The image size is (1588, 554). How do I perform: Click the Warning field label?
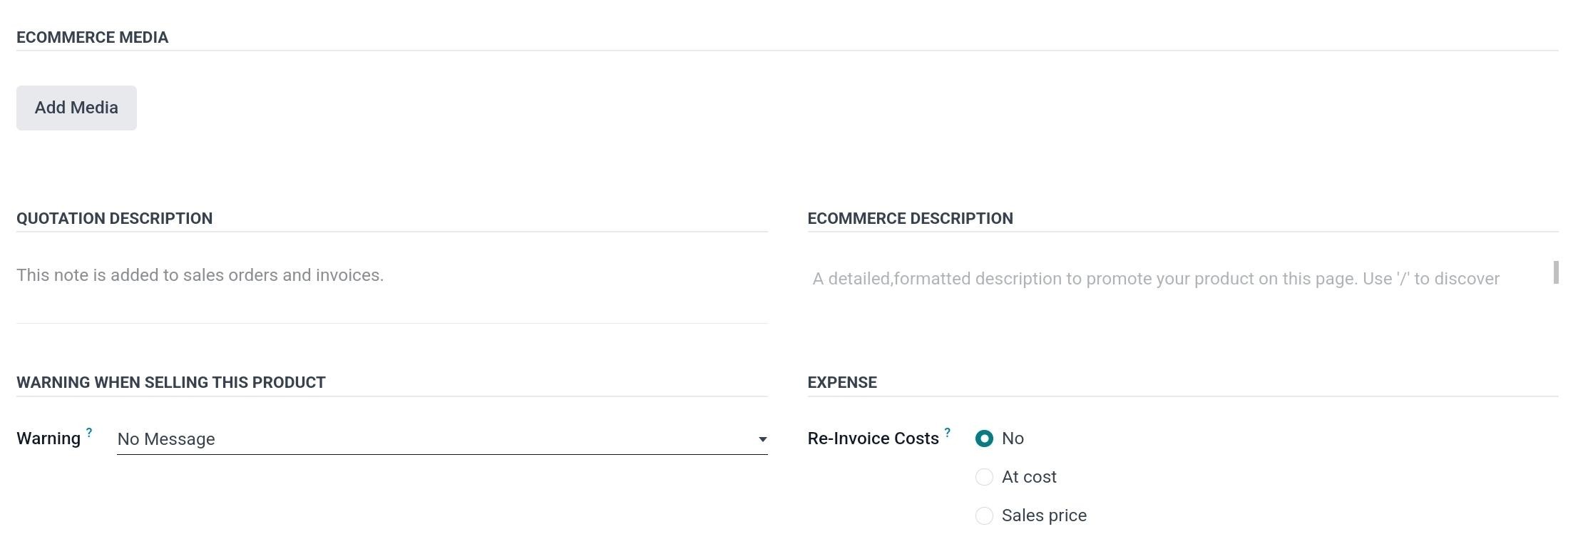48,438
